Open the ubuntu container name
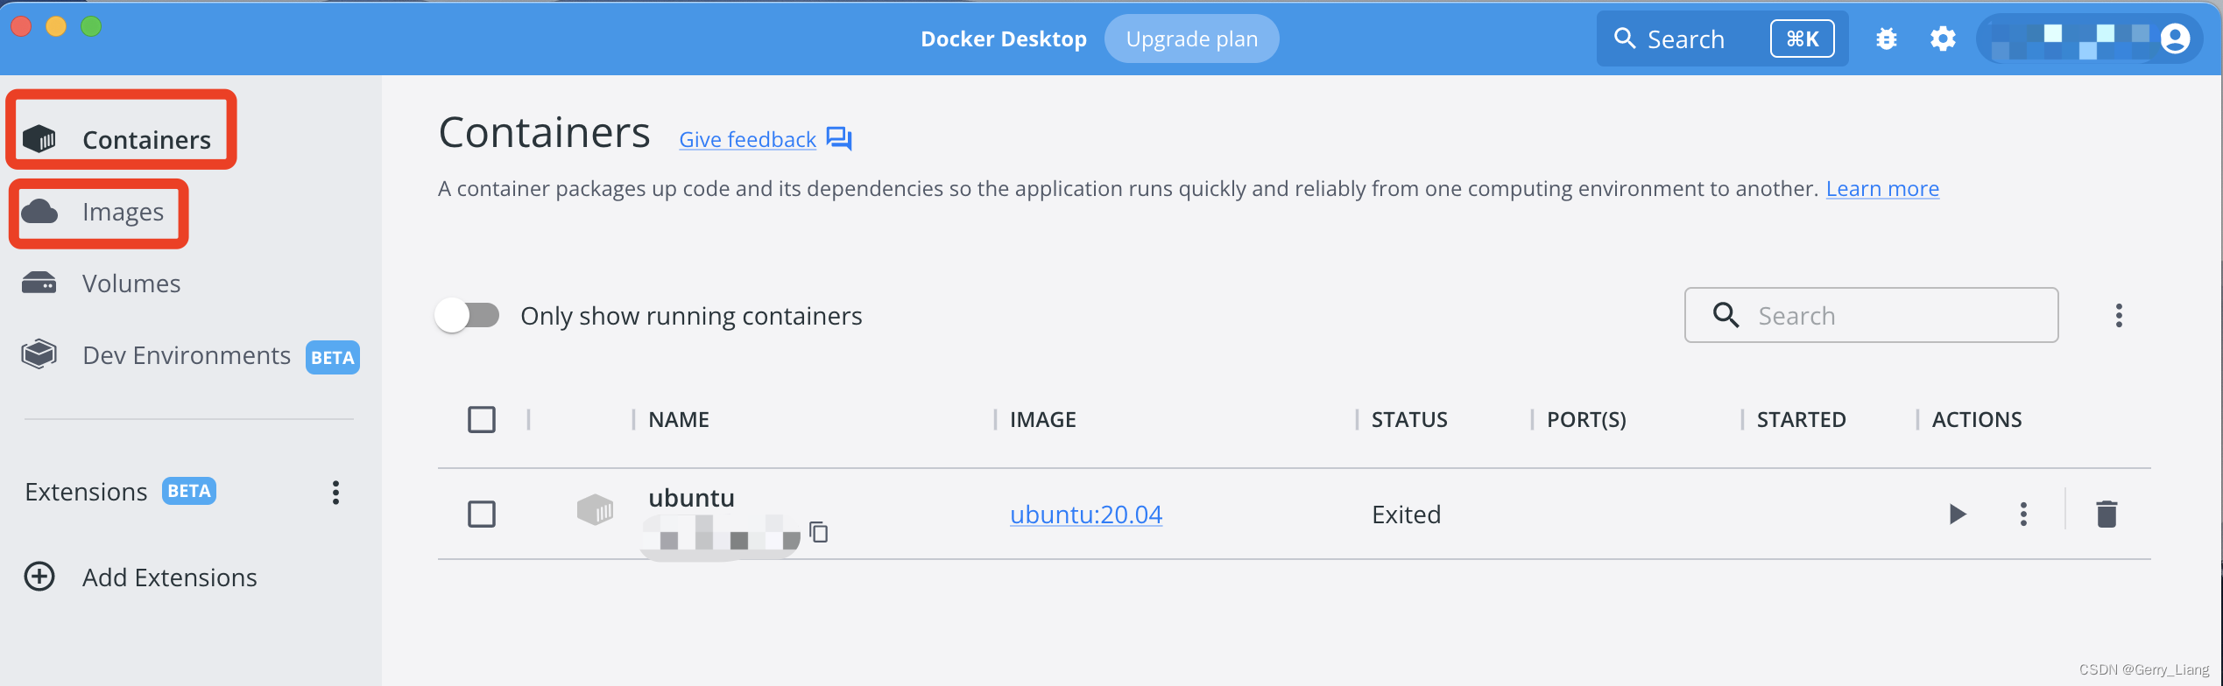Image resolution: width=2223 pixels, height=686 pixels. click(x=691, y=498)
